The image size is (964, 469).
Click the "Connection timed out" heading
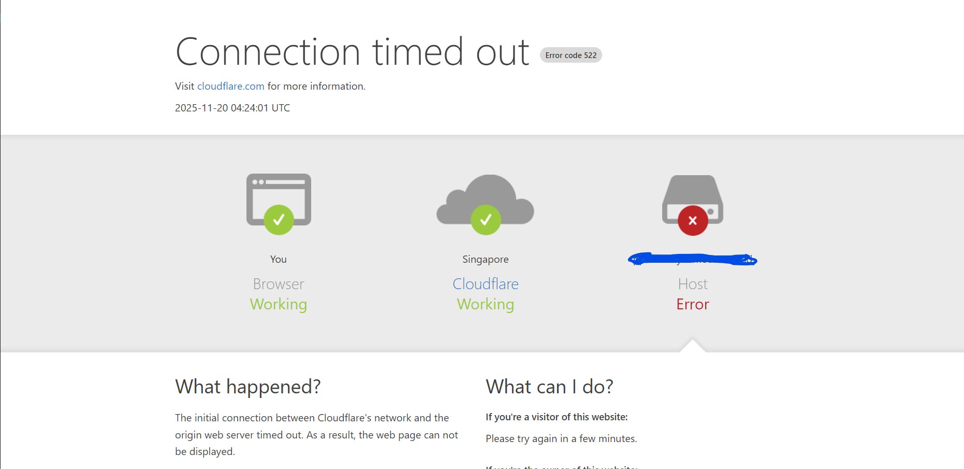352,52
